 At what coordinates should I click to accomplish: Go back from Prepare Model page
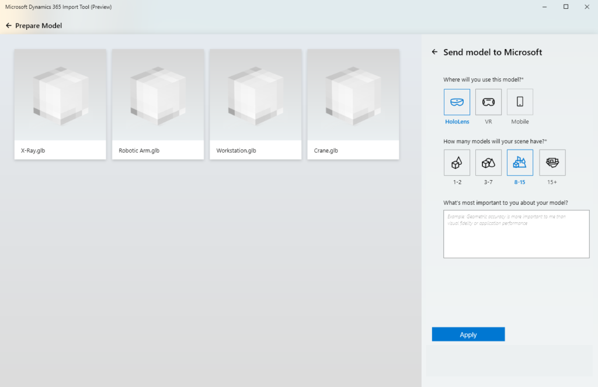pyautogui.click(x=9, y=26)
